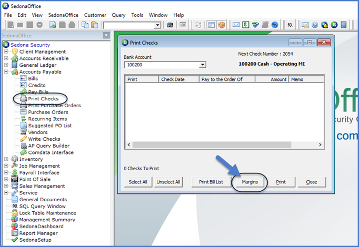359x247 pixels.
Task: Click the green Sedona S globe icon in the toolbar
Action: (x=334, y=25)
